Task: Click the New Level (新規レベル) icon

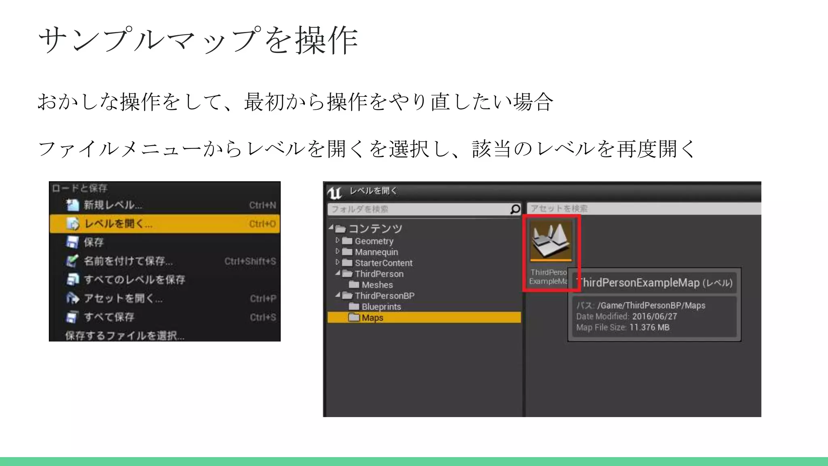Action: tap(73, 205)
